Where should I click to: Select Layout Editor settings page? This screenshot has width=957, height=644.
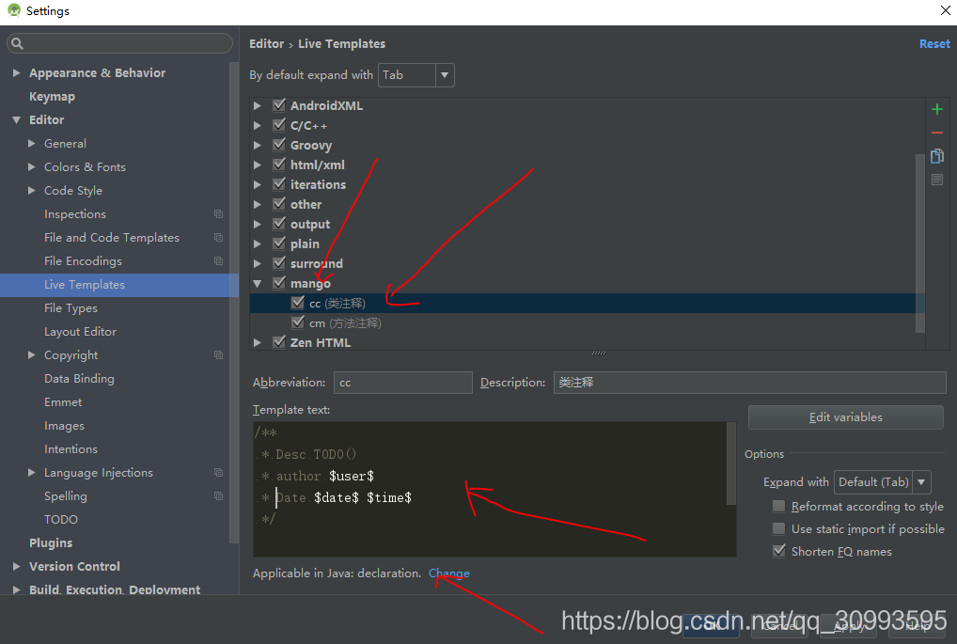tap(80, 332)
